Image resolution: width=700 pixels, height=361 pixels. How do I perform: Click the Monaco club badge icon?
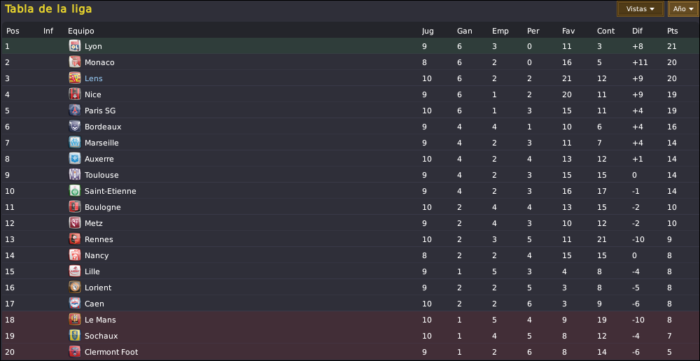click(75, 62)
